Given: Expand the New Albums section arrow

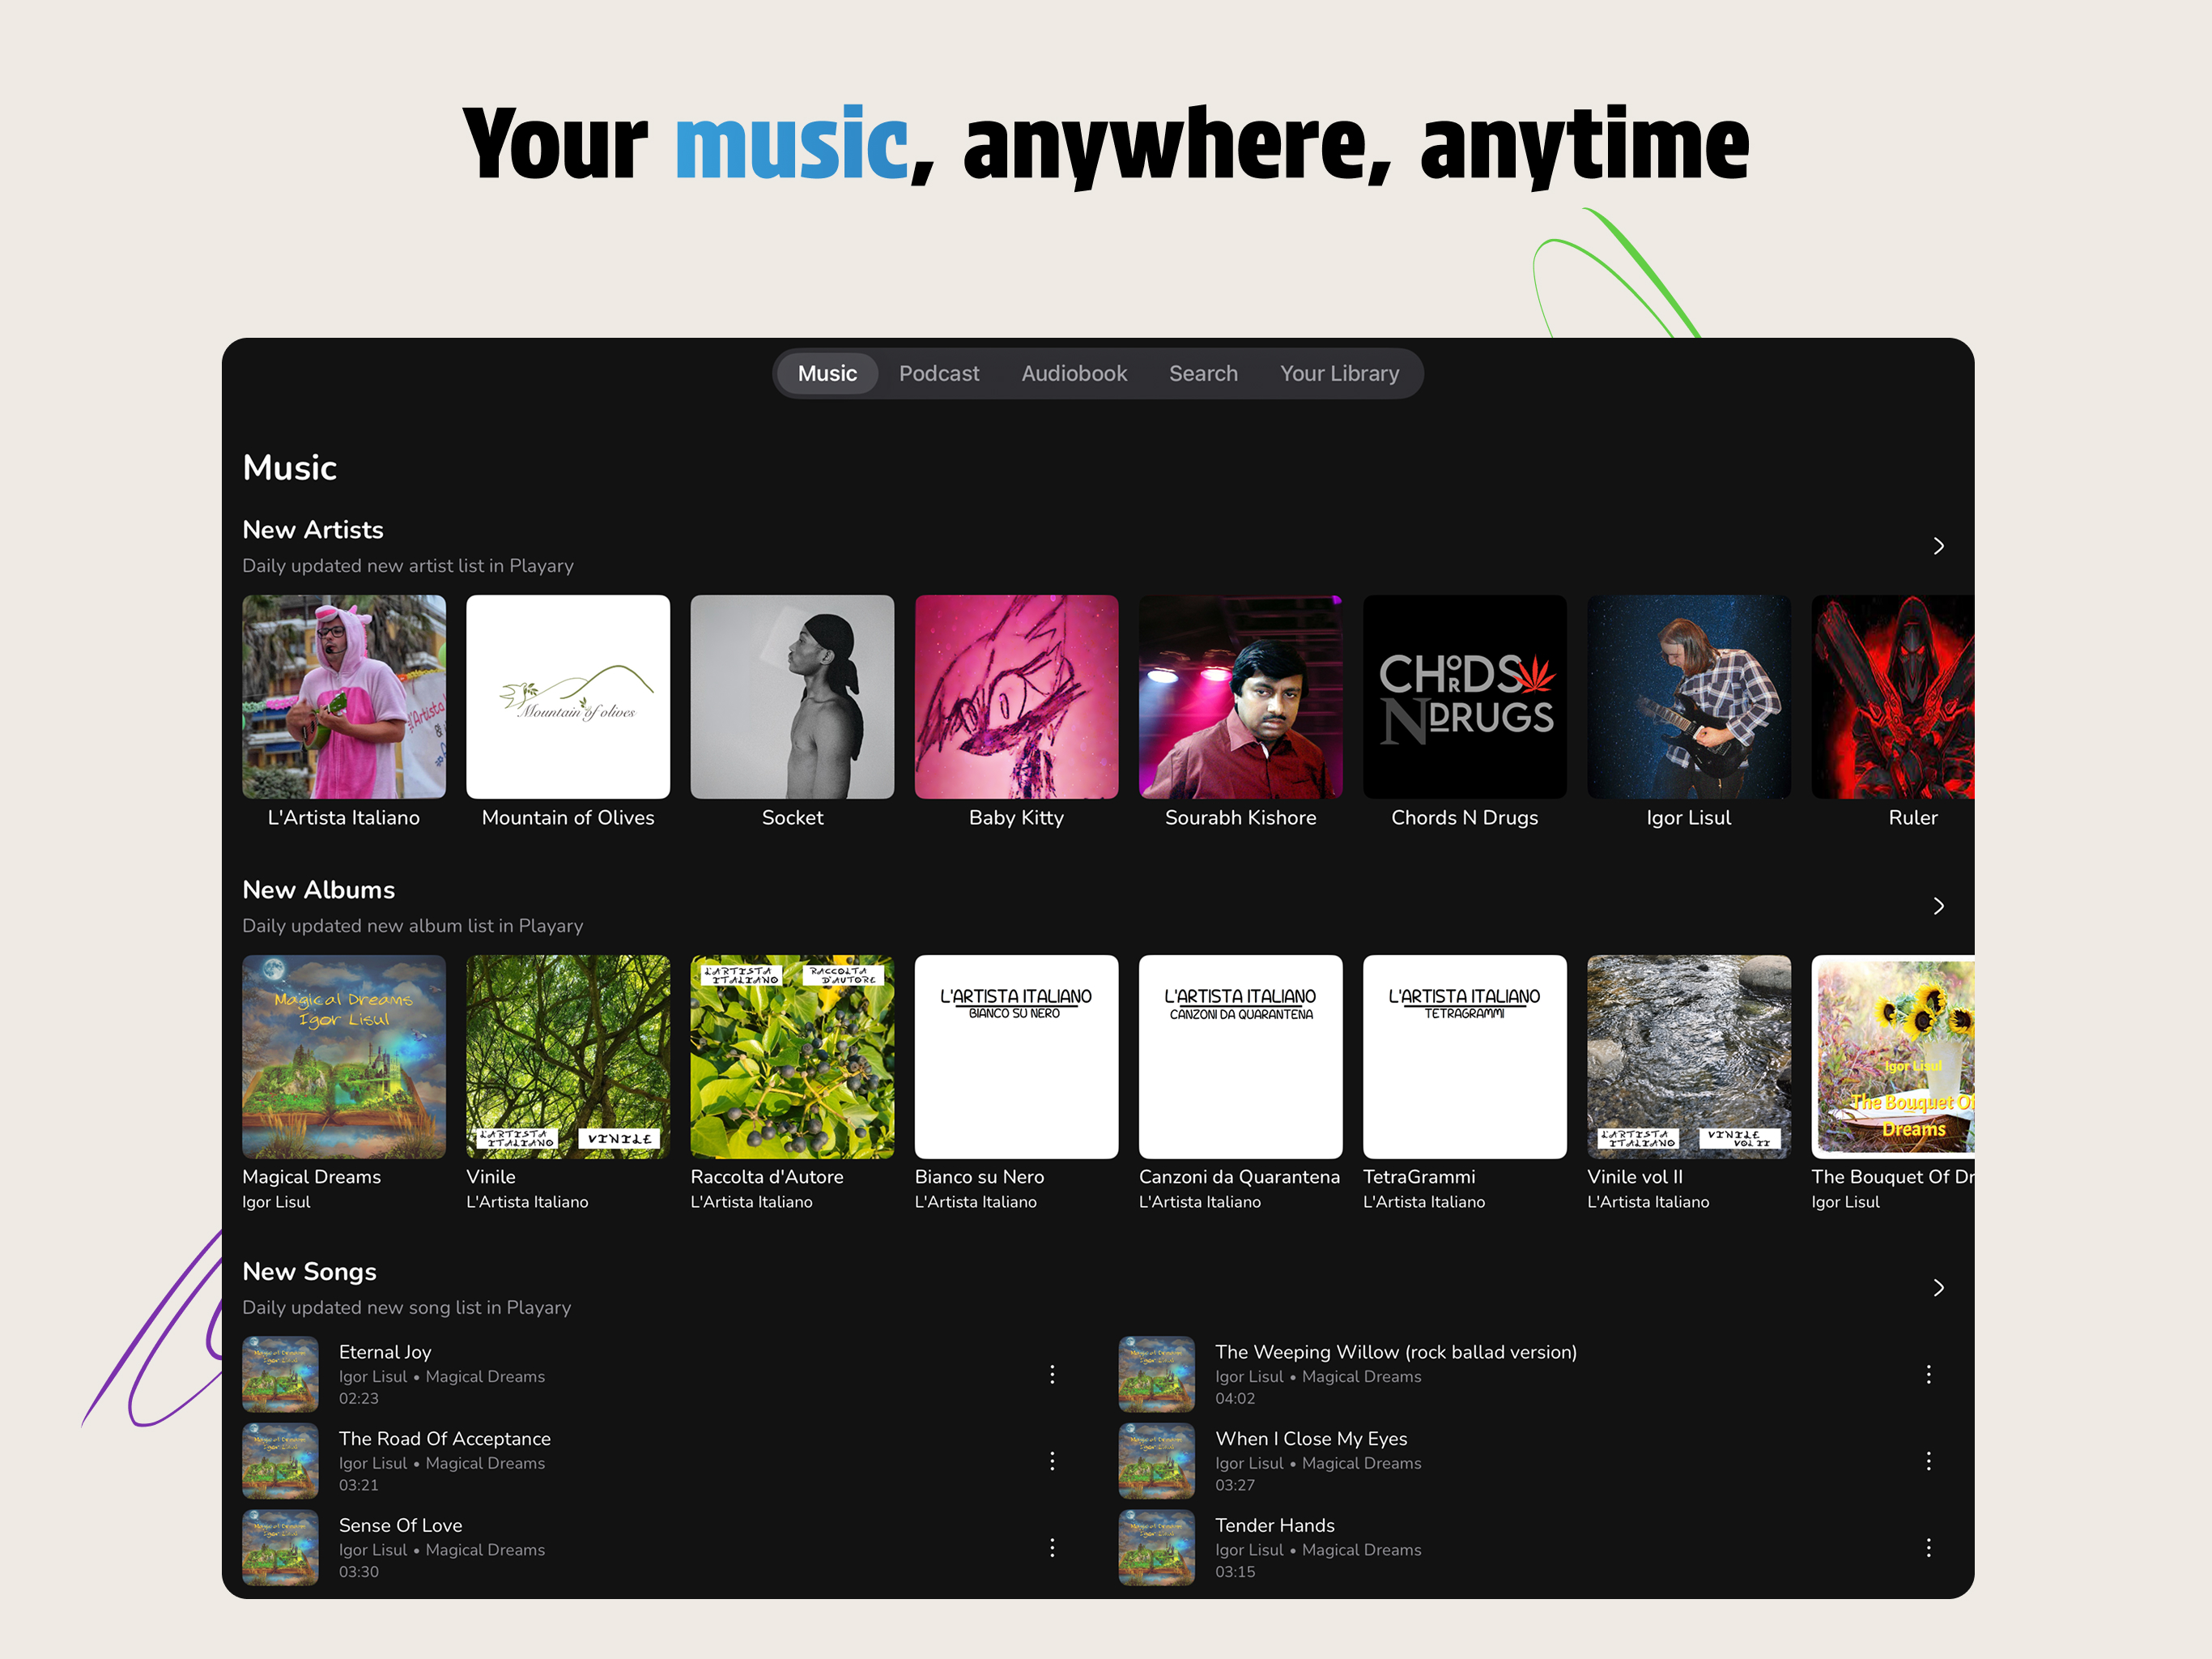Looking at the screenshot, I should tap(1938, 906).
